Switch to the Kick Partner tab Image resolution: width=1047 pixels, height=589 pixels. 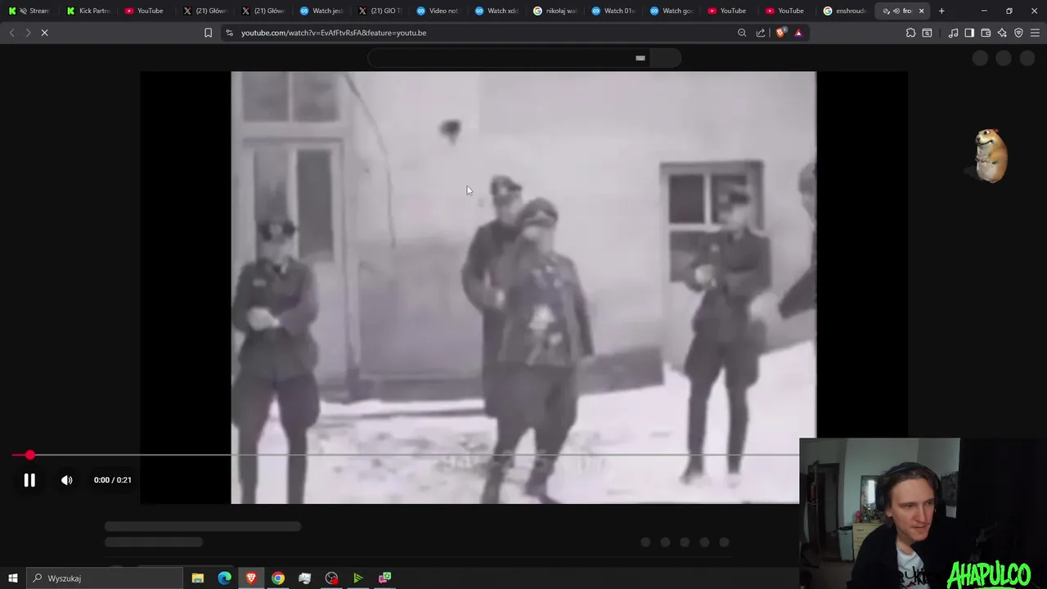[88, 11]
